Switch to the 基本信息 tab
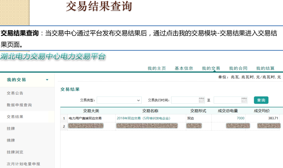This screenshot has height=168, width=283. pos(184,68)
